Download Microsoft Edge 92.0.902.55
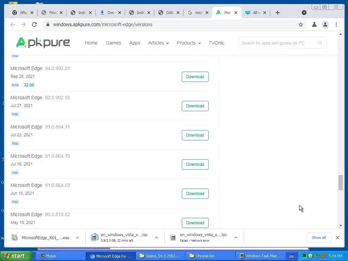This screenshot has height=261, width=348. click(195, 106)
